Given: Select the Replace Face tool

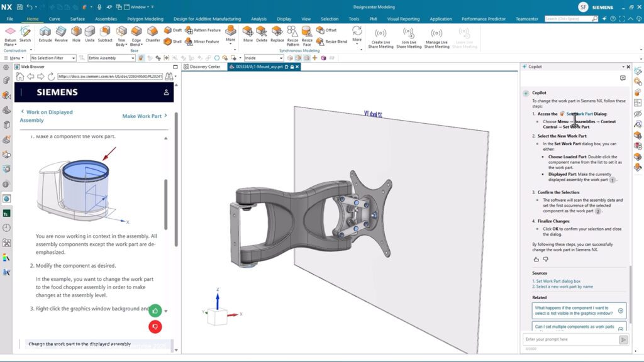Looking at the screenshot, I should coord(277,35).
